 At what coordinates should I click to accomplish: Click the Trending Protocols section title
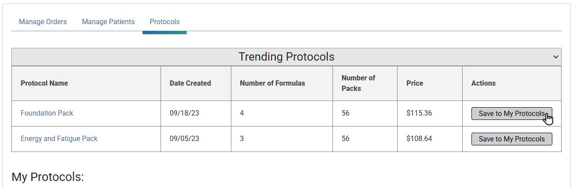point(286,57)
